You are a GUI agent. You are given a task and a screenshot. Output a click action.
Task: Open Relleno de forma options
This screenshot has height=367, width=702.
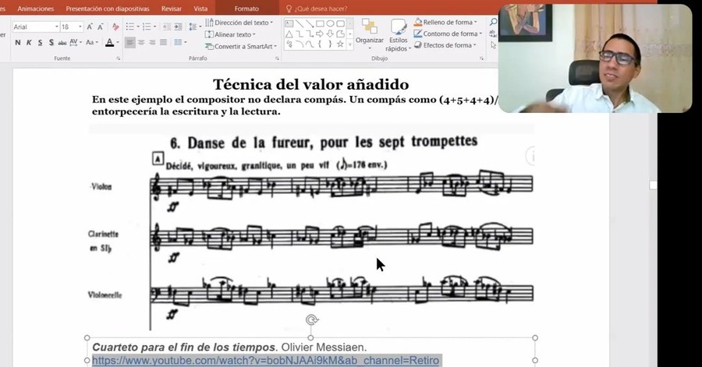pos(446,22)
